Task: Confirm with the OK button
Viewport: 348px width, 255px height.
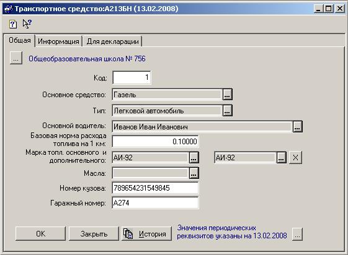Action: pos(40,233)
